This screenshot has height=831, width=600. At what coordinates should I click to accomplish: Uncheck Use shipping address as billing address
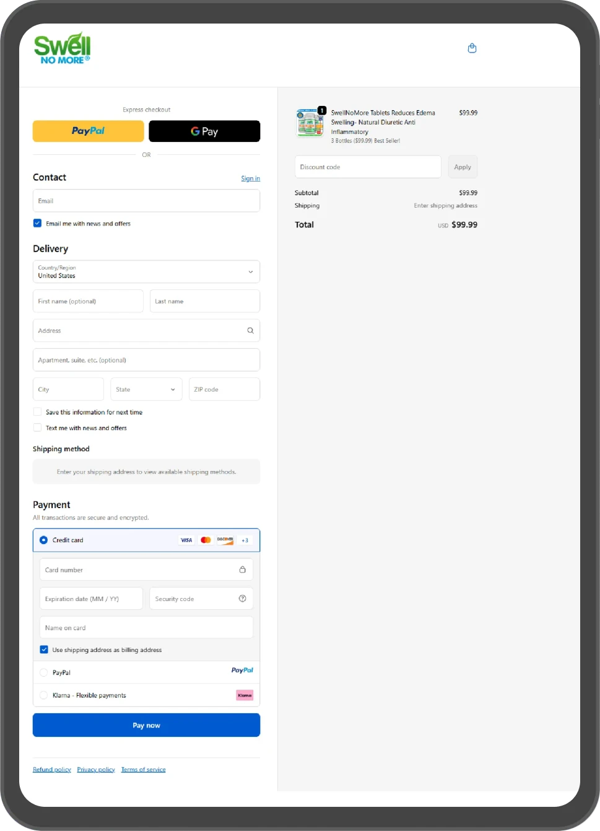click(44, 650)
